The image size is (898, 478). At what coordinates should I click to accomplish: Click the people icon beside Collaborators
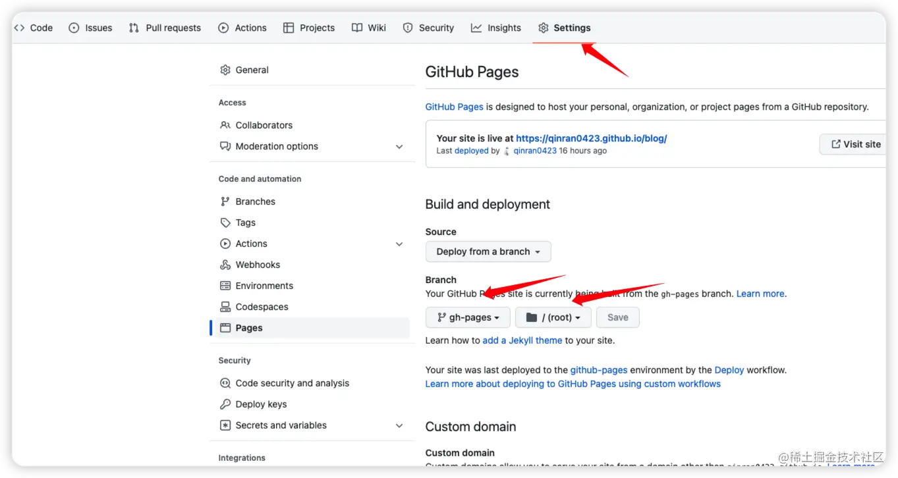225,125
